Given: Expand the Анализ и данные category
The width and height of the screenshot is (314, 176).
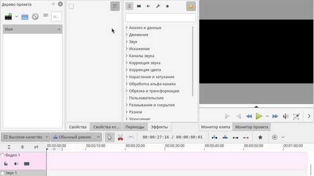Looking at the screenshot, I should [x=127, y=27].
